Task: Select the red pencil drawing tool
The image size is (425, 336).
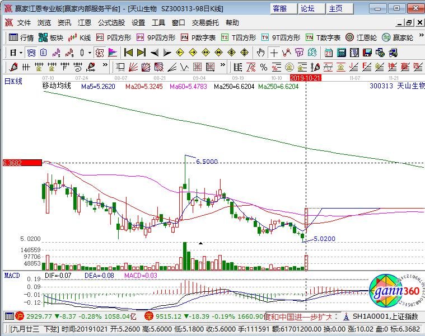Action: click(13, 67)
